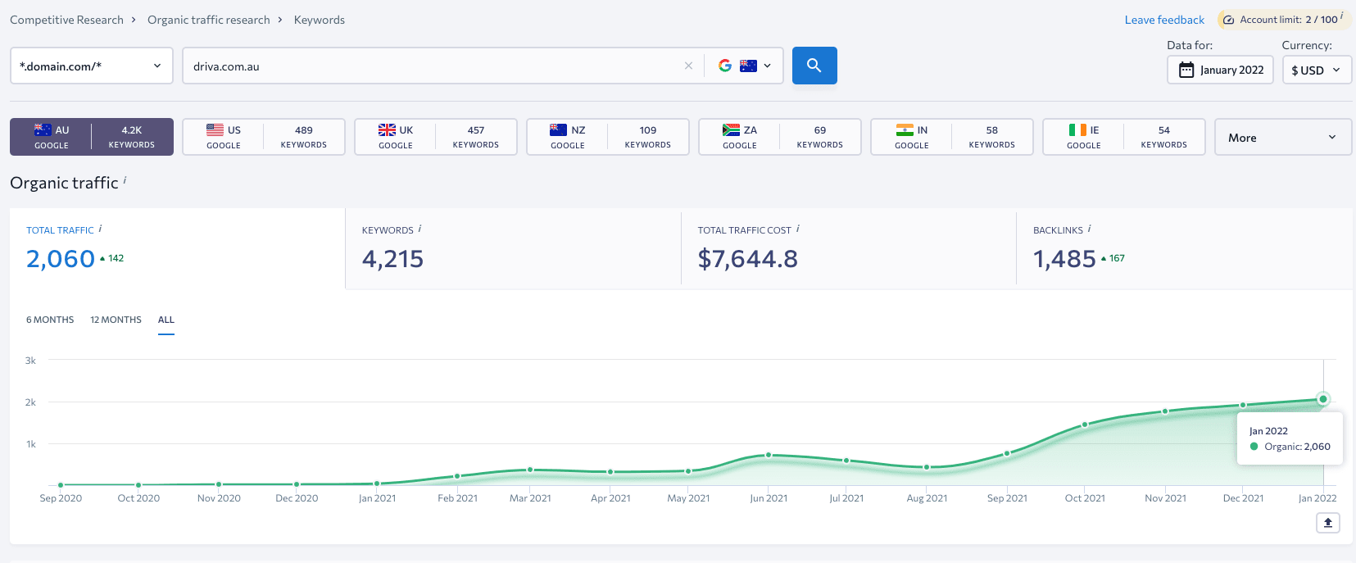1356x563 pixels.
Task: Select the NZ Google 109 keywords card
Action: click(x=608, y=137)
